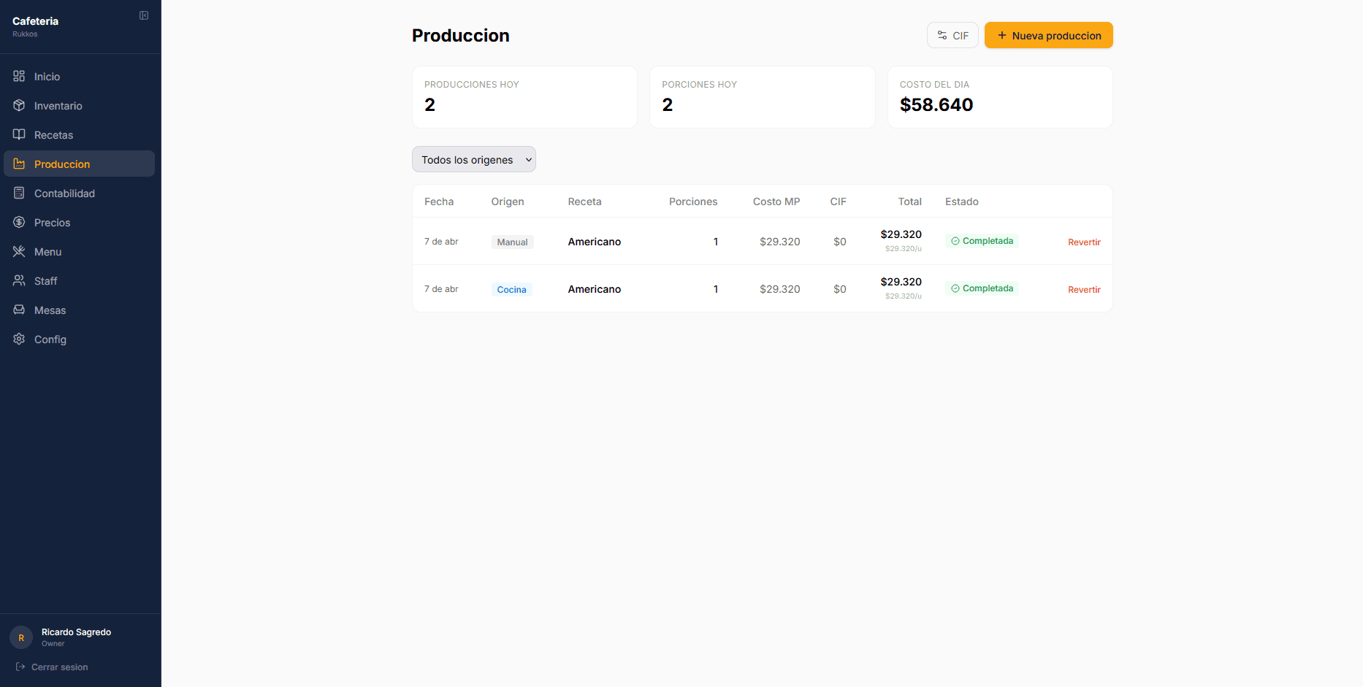The height and width of the screenshot is (687, 1363).
Task: Click the Manual origin tag
Action: [512, 242]
